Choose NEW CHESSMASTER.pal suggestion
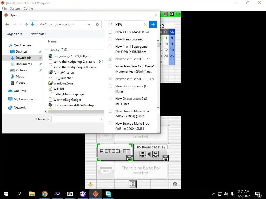266x199 pixels. tap(131, 32)
